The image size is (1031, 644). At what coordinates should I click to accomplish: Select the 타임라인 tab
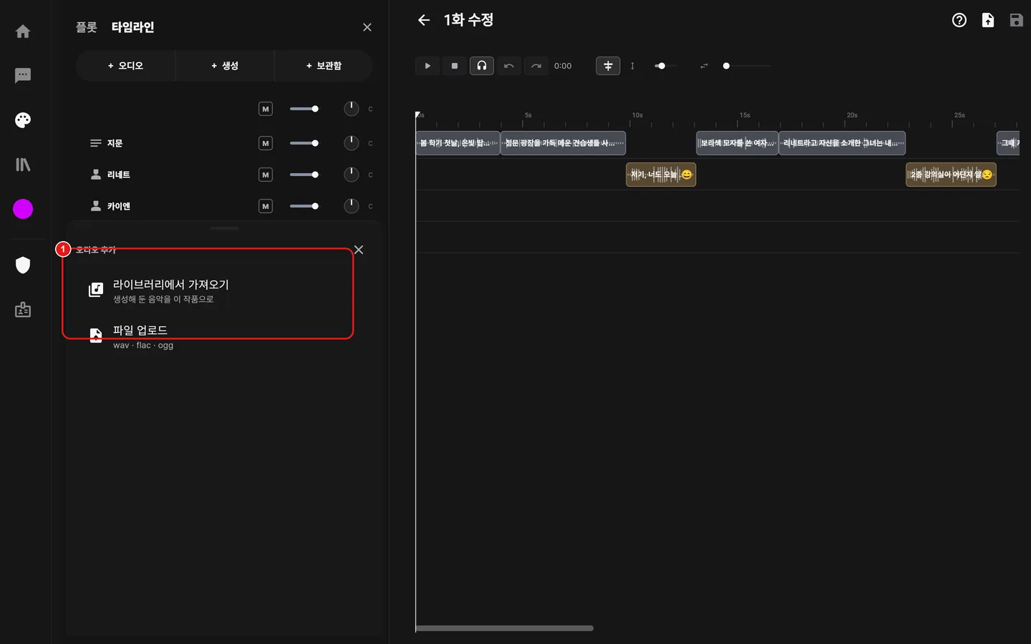(132, 27)
